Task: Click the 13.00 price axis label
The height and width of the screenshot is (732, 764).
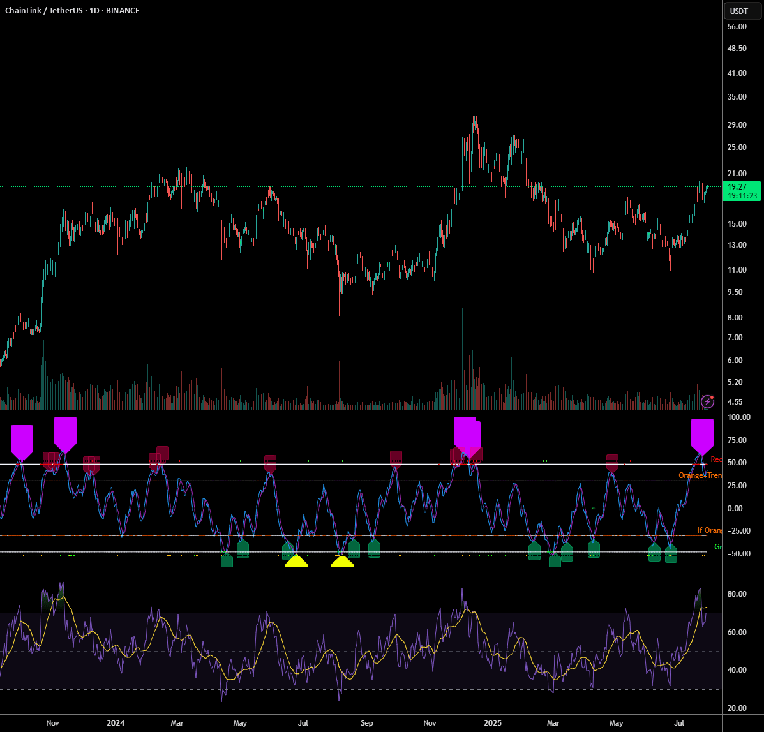Action: pyautogui.click(x=737, y=244)
